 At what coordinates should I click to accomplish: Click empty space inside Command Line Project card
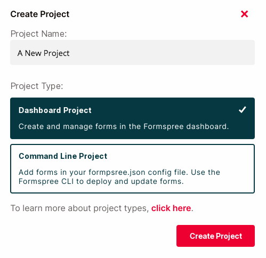coord(178,156)
